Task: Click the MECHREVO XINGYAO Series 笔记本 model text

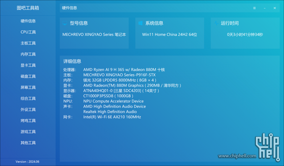Action: 94,34
